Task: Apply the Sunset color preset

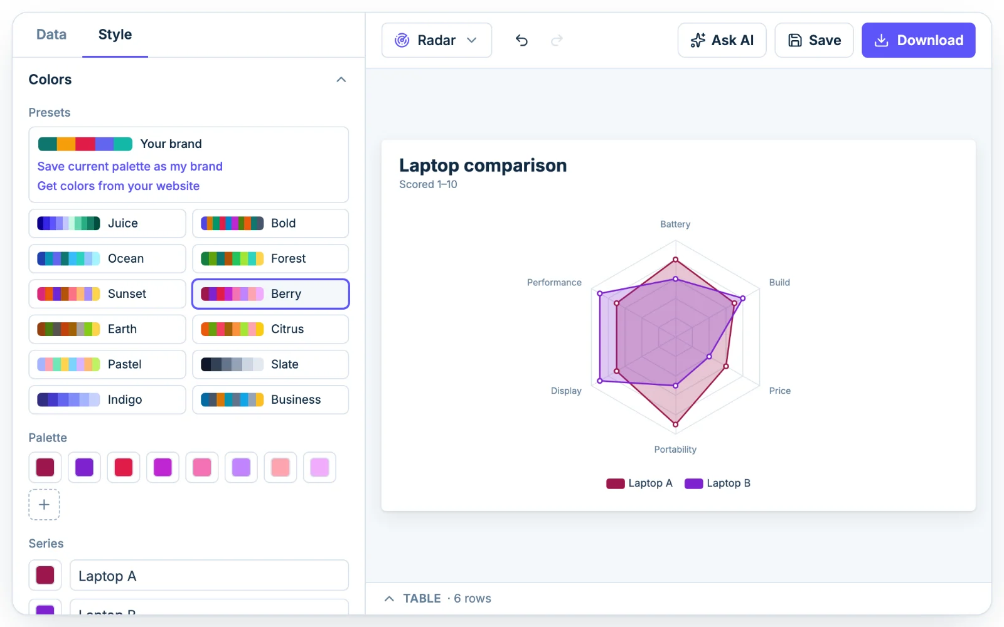Action: 107,294
